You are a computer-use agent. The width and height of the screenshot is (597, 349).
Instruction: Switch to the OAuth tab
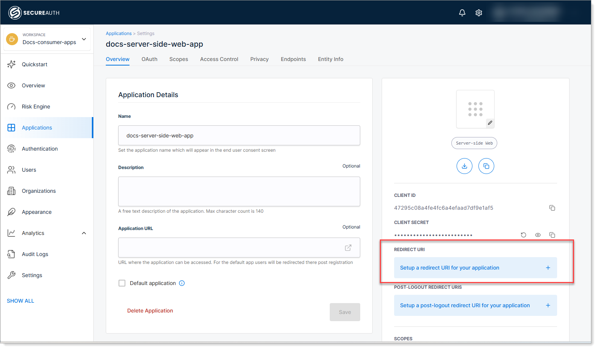point(149,59)
